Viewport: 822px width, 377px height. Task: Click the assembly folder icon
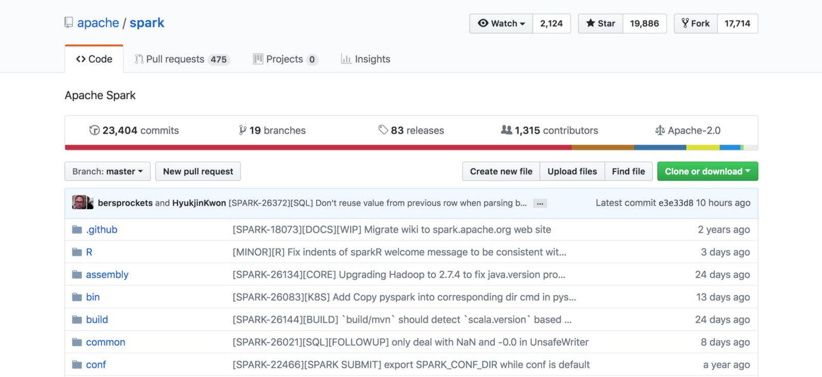pyautogui.click(x=77, y=275)
